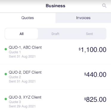Click the $825.00 amount

(x=95, y=99)
